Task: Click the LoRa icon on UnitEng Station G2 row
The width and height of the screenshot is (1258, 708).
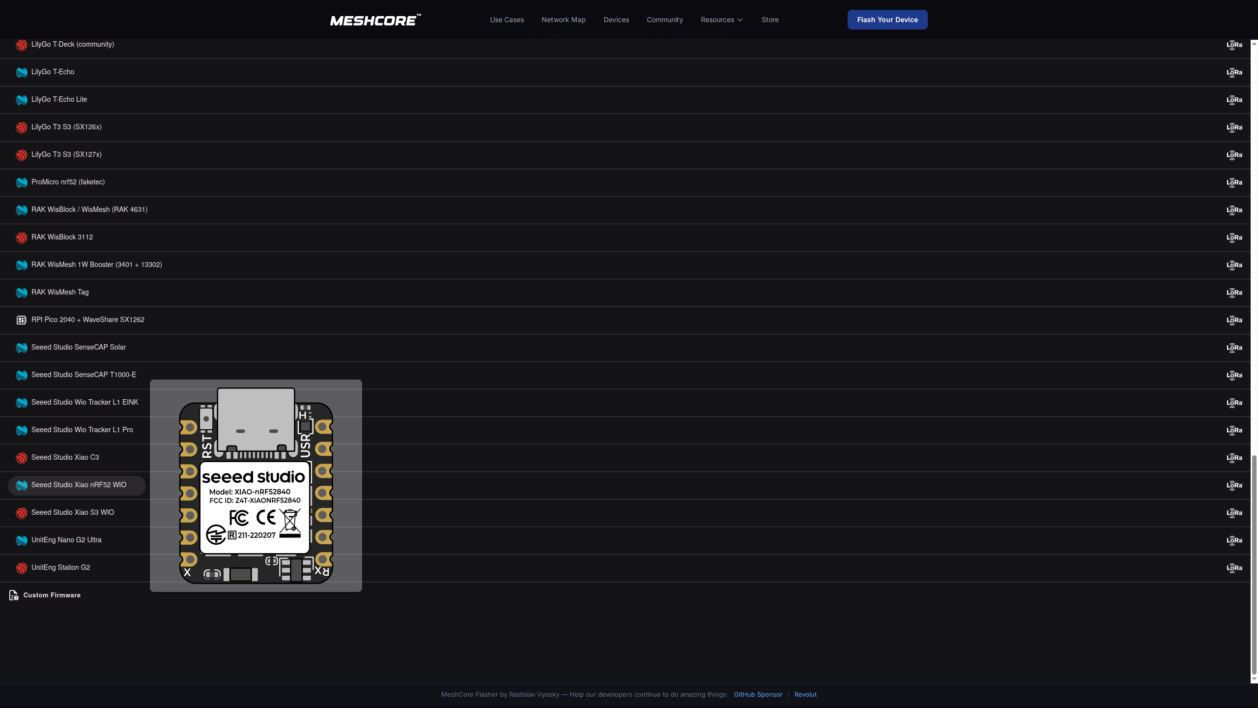Action: [1234, 568]
